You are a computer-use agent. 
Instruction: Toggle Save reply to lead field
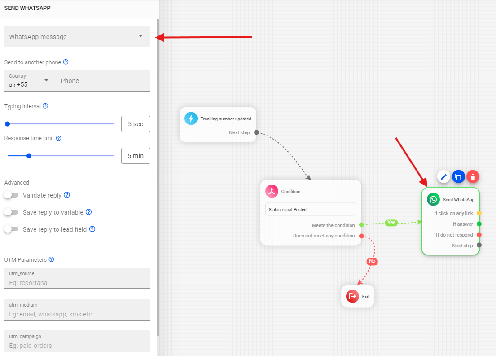11,229
